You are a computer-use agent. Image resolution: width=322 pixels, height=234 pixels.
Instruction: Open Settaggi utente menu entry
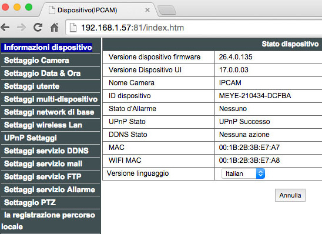pyautogui.click(x=32, y=86)
